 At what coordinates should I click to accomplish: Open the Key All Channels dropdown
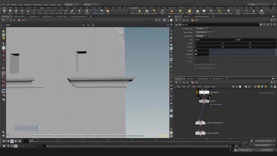(265, 145)
